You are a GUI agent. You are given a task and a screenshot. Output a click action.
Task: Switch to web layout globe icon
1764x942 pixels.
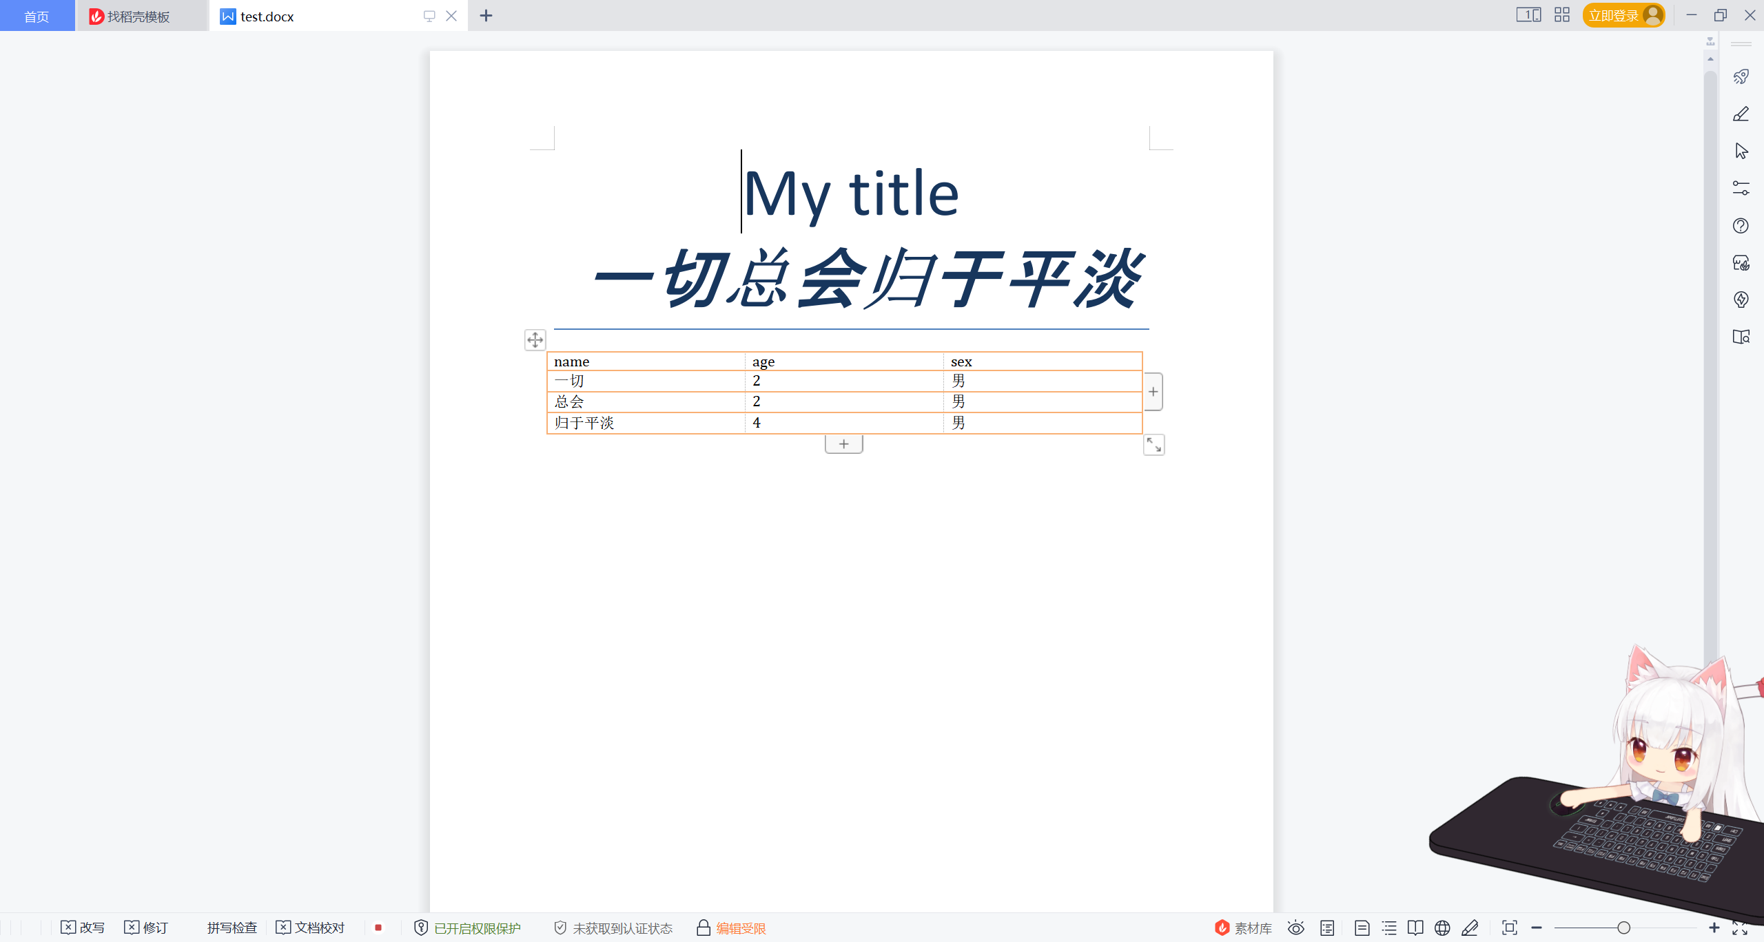tap(1442, 928)
